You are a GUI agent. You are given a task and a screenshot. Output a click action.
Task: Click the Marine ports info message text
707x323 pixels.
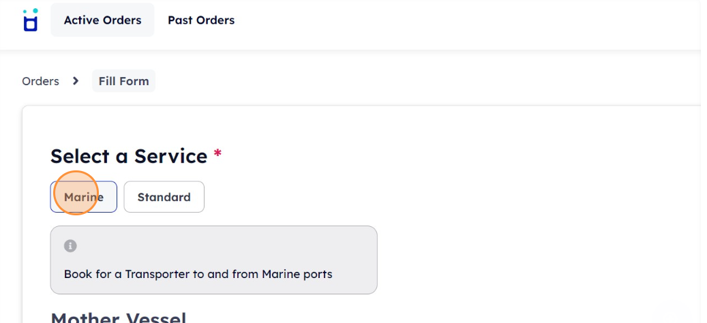tap(198, 274)
